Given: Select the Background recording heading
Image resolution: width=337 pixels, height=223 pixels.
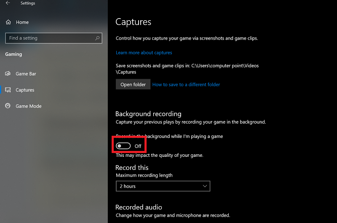Looking at the screenshot, I should 148,114.
